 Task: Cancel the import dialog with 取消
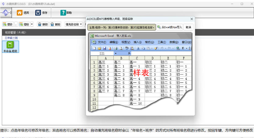point(188,27)
